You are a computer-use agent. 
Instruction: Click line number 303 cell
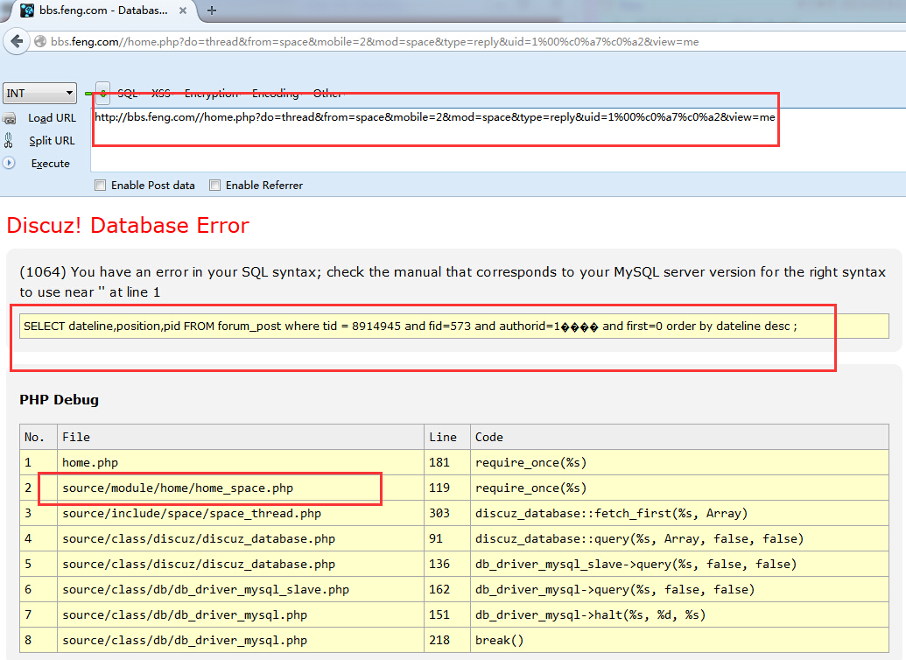point(447,513)
